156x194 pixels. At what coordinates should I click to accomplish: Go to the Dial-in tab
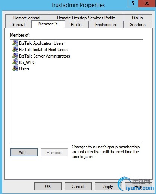[138, 18]
